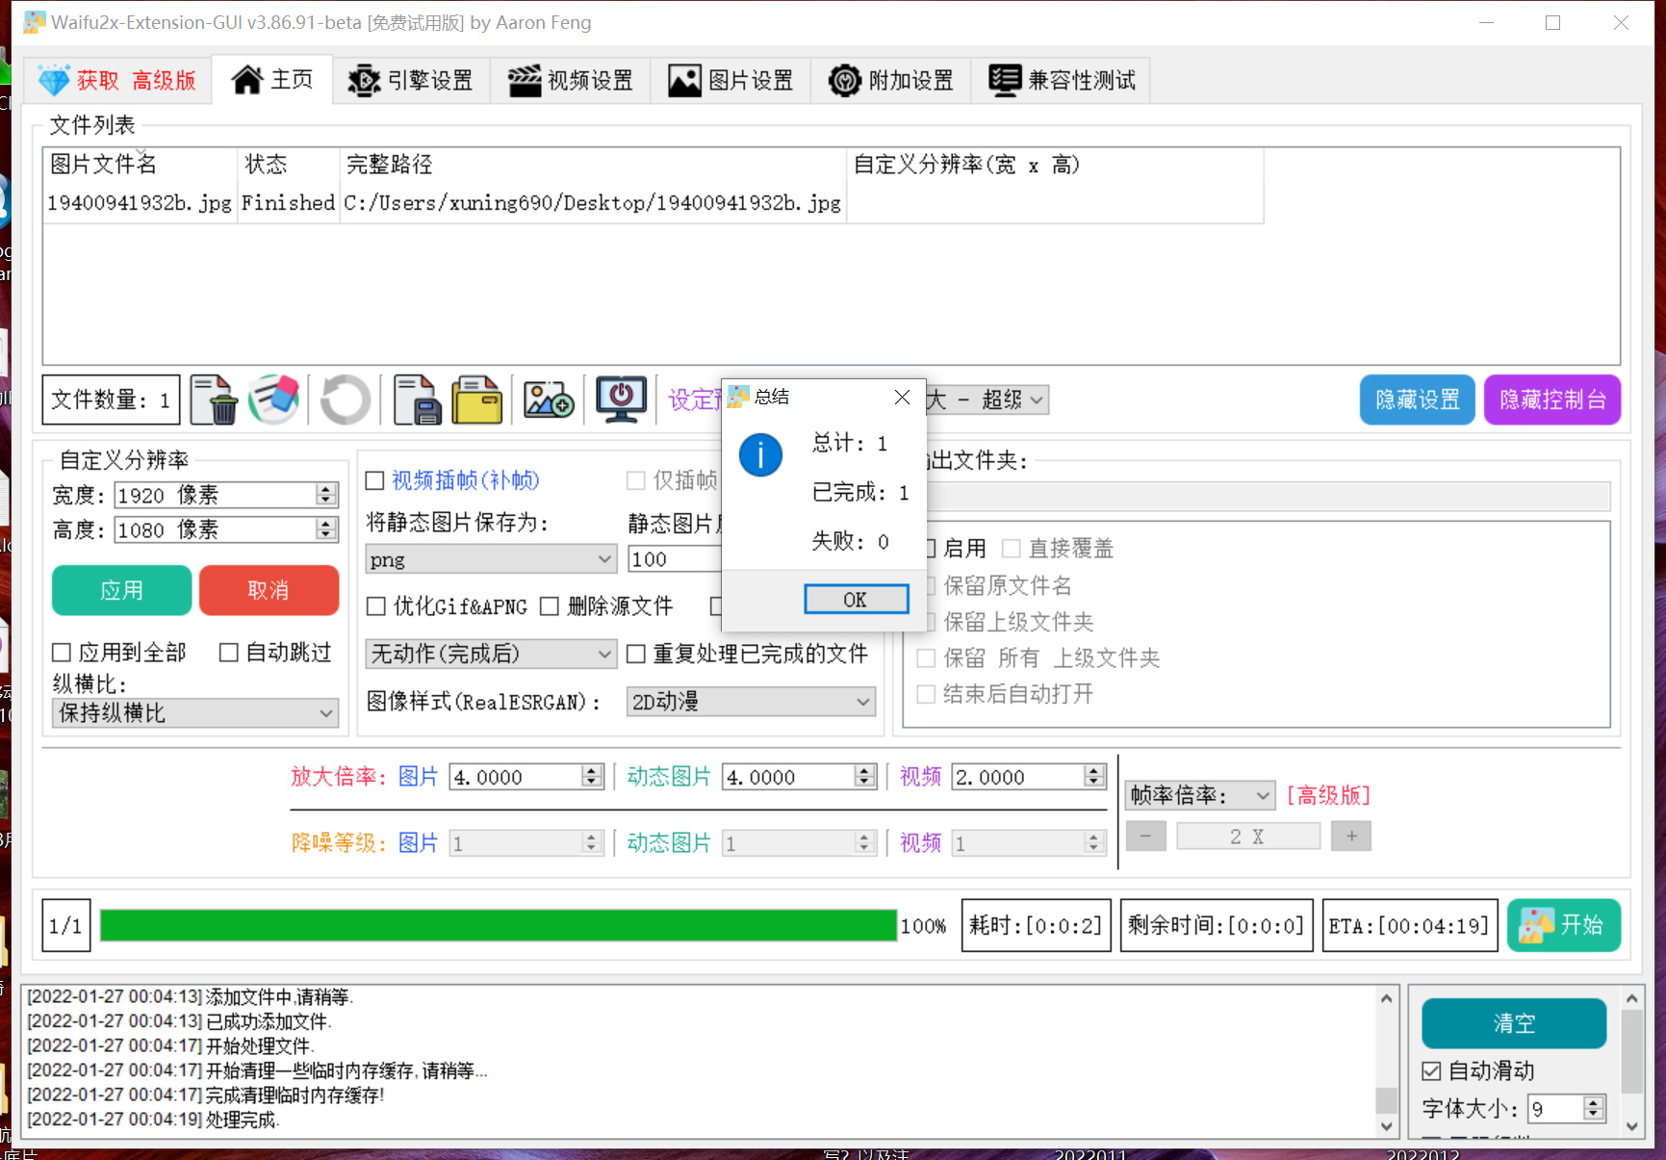1666x1160 pixels.
Task: Click the 图片文件名 column header
Action: point(141,165)
